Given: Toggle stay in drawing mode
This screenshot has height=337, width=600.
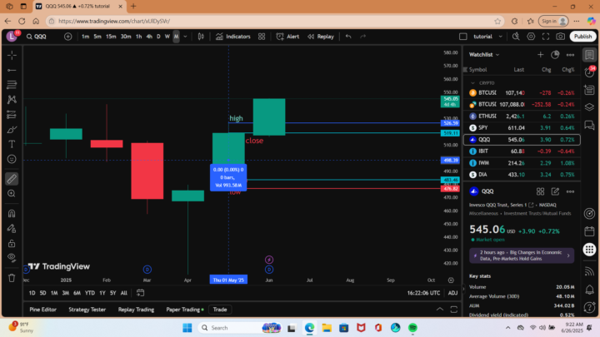Looking at the screenshot, I should click(12, 228).
